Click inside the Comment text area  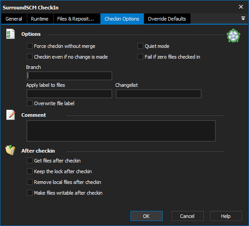(121, 131)
